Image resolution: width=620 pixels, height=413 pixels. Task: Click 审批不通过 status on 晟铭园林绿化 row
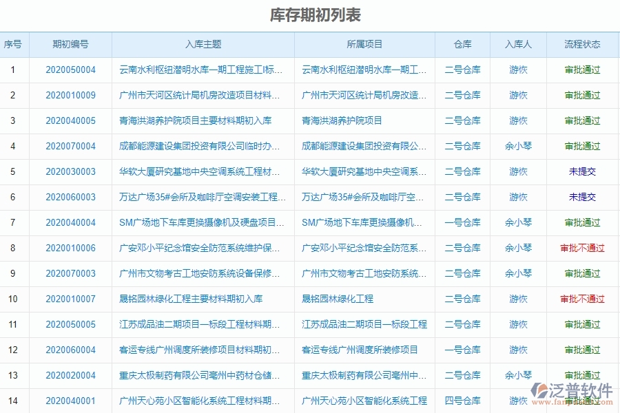pyautogui.click(x=582, y=299)
